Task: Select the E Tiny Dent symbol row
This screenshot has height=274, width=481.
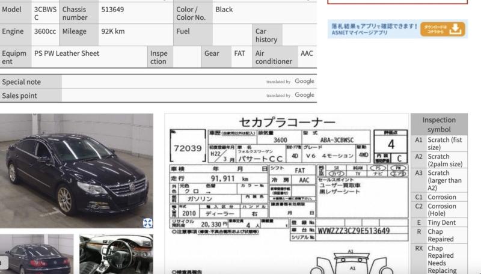Action: pyautogui.click(x=439, y=222)
